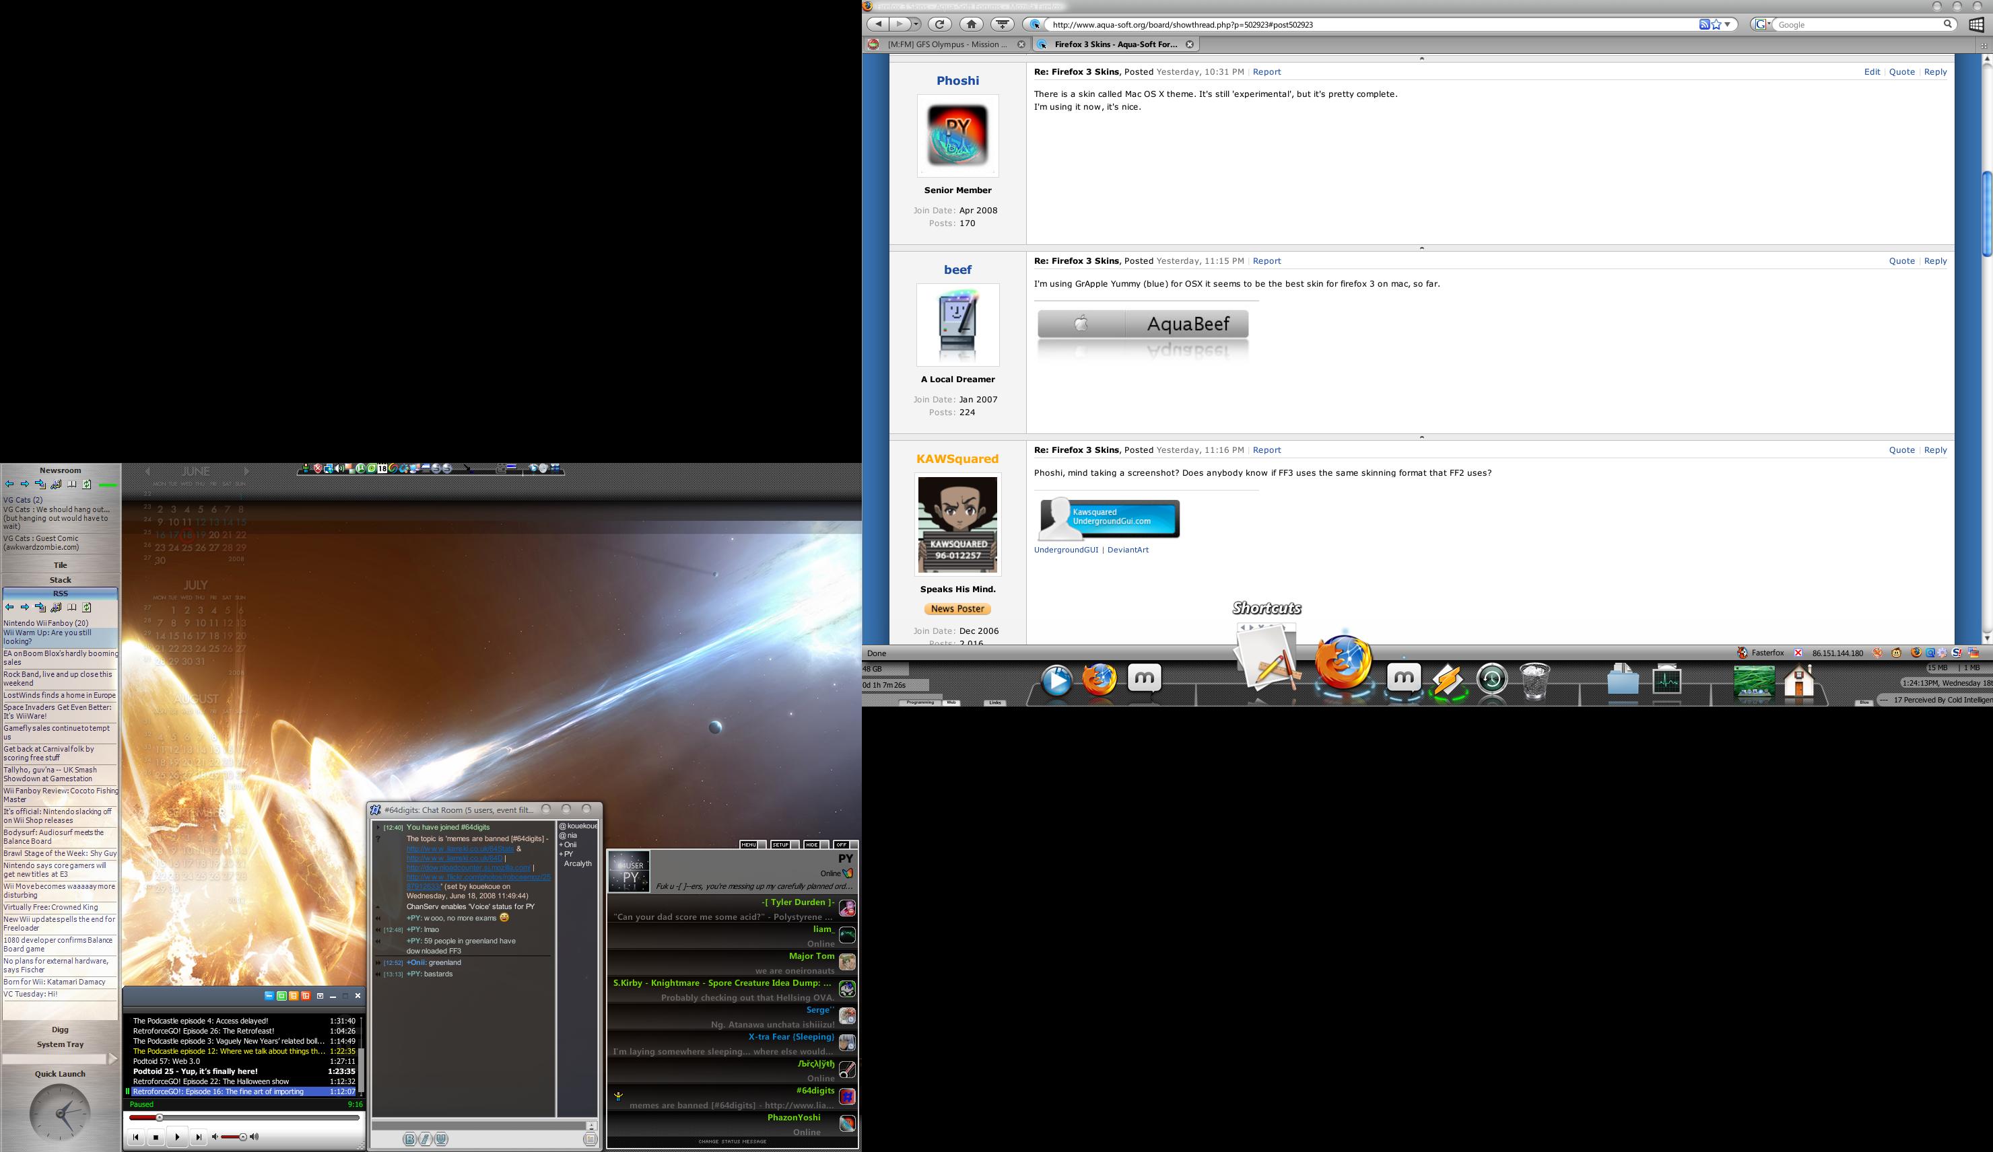This screenshot has width=1993, height=1152.
Task: Click the blue view mode button in player
Action: 269,996
